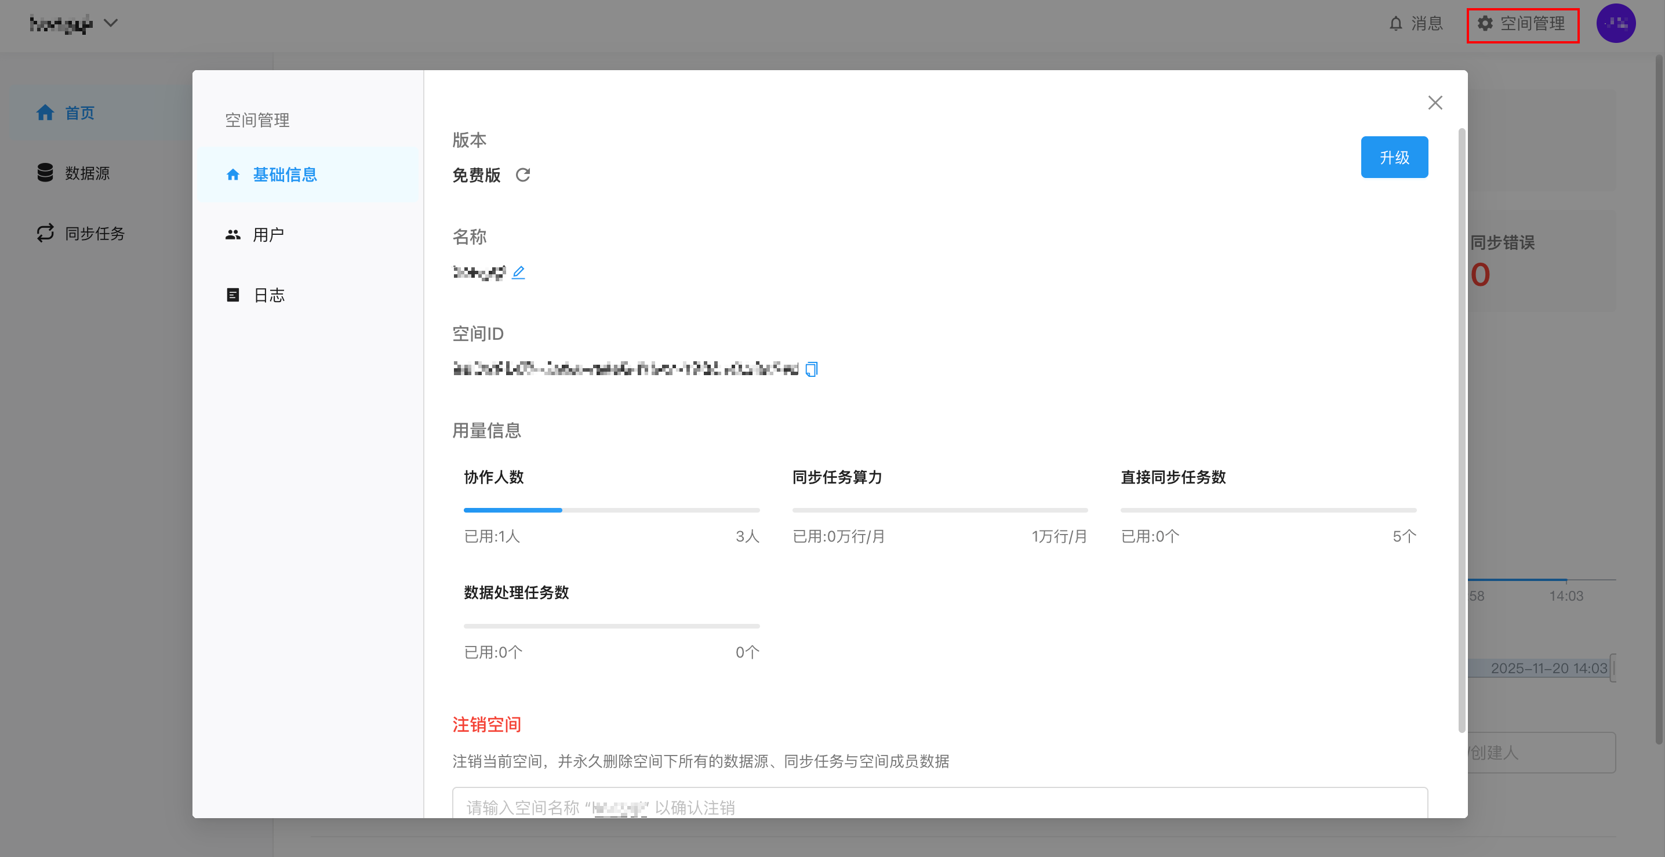Go to 同步任务 in the sidebar

[94, 233]
